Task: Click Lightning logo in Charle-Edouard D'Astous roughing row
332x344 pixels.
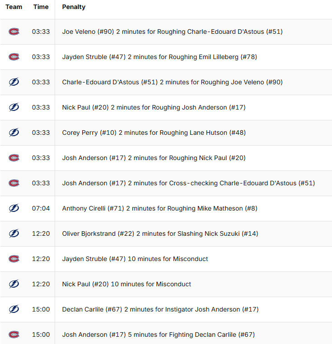Action: coord(14,82)
